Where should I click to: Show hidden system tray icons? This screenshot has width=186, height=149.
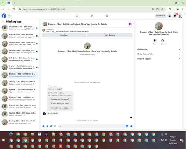click(159, 140)
